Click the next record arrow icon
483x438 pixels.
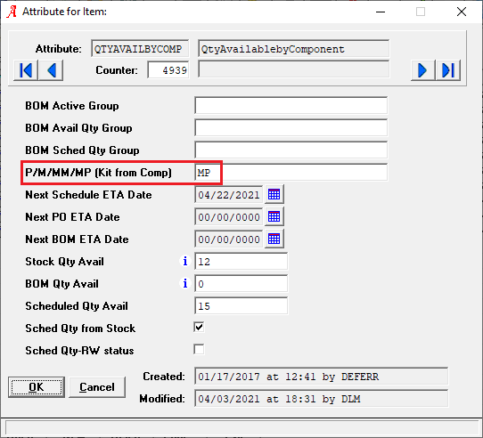(422, 70)
